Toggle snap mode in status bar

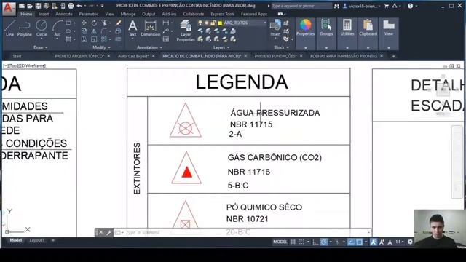301,242
